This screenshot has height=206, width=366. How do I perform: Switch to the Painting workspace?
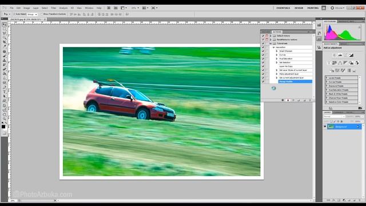click(313, 8)
